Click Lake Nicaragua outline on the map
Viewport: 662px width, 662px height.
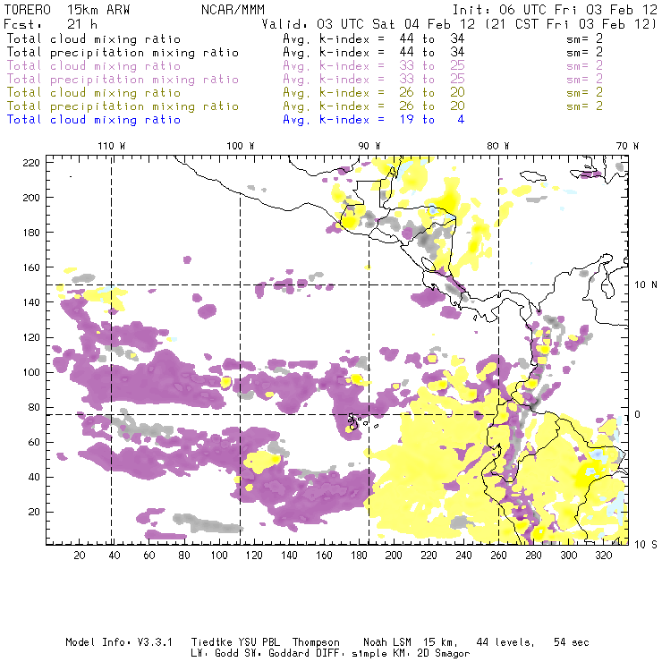pos(429,265)
